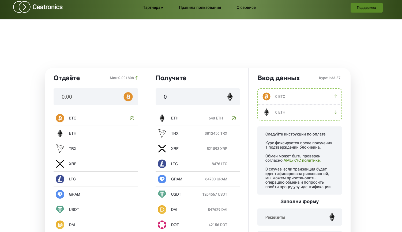
Task: Click the Поддержка button
Action: click(x=367, y=7)
